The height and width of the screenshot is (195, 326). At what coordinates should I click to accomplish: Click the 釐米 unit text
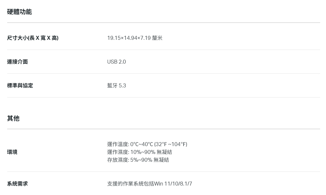[157, 38]
